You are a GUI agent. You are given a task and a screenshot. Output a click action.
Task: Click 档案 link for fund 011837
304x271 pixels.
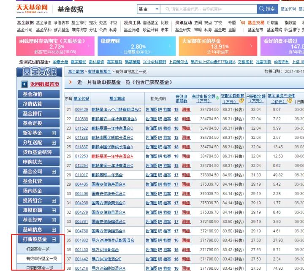(167, 147)
